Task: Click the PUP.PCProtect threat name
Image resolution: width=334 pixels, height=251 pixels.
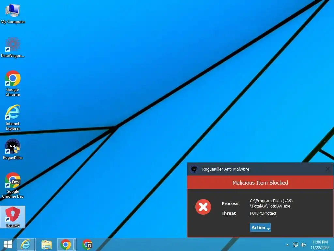Action: [263, 213]
